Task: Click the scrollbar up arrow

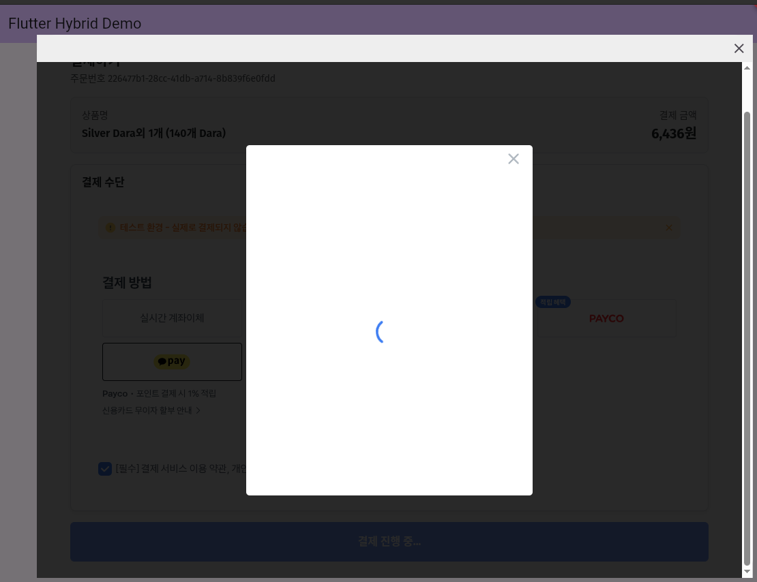Action: point(747,68)
